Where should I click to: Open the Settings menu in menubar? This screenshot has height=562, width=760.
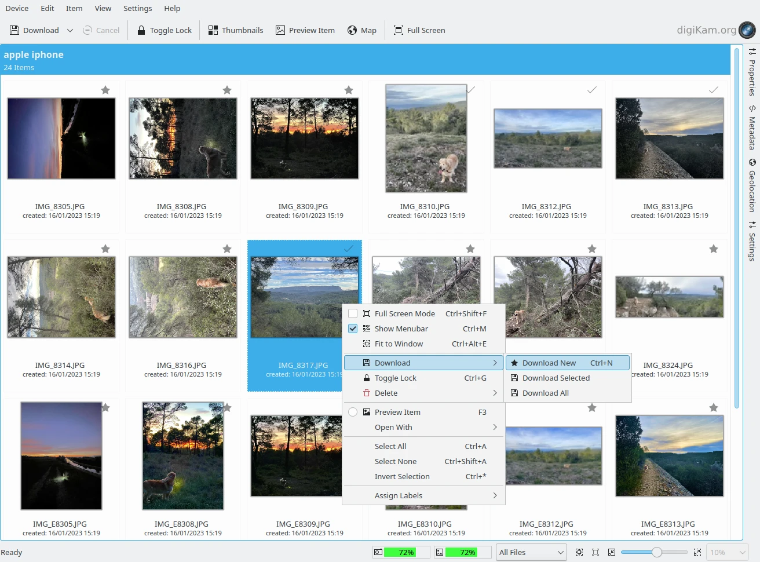(x=137, y=8)
